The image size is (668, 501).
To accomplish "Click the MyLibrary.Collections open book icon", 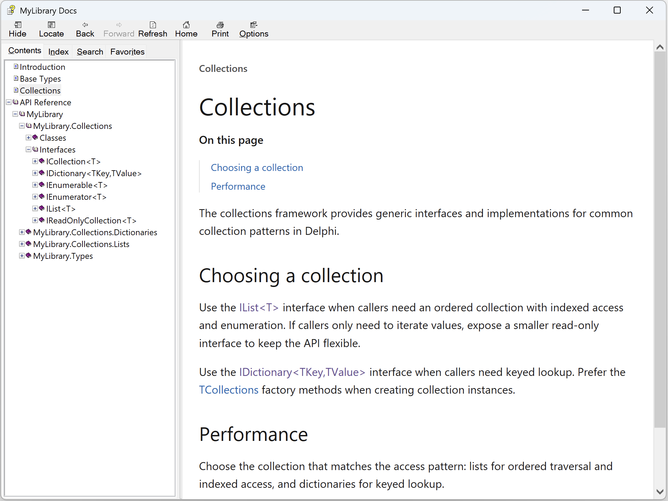I will (x=29, y=125).
